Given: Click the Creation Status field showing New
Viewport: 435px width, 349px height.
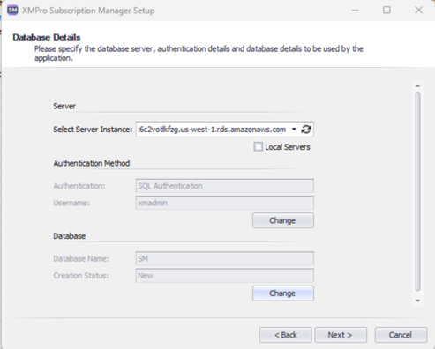Looking at the screenshot, I should (x=225, y=276).
